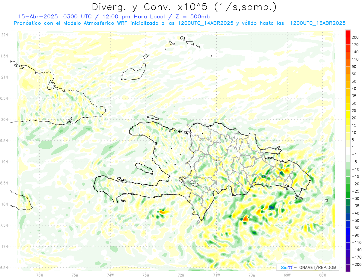Click the "6.5N" latitude label
Screen dimensions: 362x279
4,268
